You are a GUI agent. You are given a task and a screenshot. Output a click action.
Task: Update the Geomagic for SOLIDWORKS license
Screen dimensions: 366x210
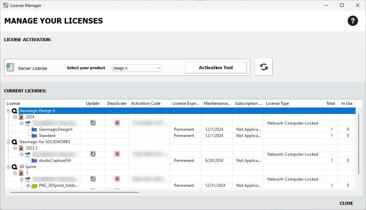93,154
